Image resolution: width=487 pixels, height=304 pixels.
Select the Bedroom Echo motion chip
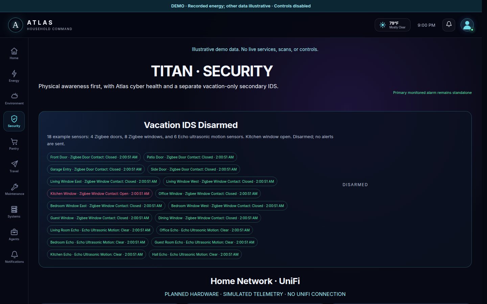pyautogui.click(x=98, y=242)
